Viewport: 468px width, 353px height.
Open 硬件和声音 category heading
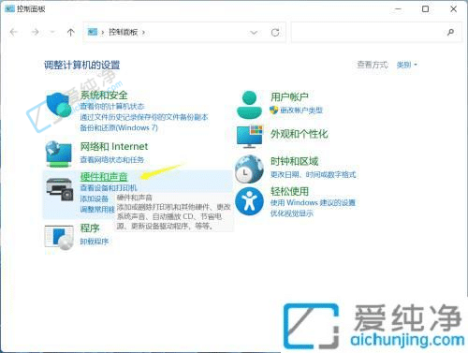pos(104,177)
